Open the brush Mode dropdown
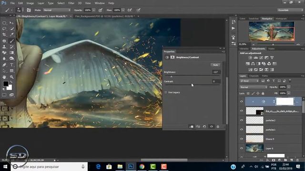Screen dimensions: 305x171 click(57, 10)
